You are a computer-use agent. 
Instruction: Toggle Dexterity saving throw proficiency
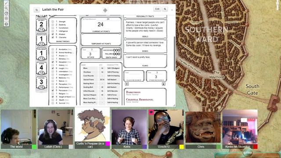coord(53,25)
